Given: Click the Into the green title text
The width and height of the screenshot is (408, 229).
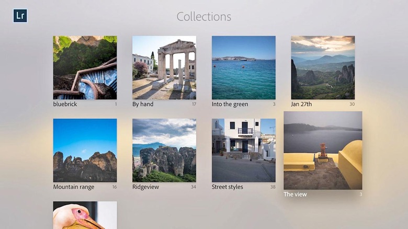Looking at the screenshot, I should click(x=230, y=104).
